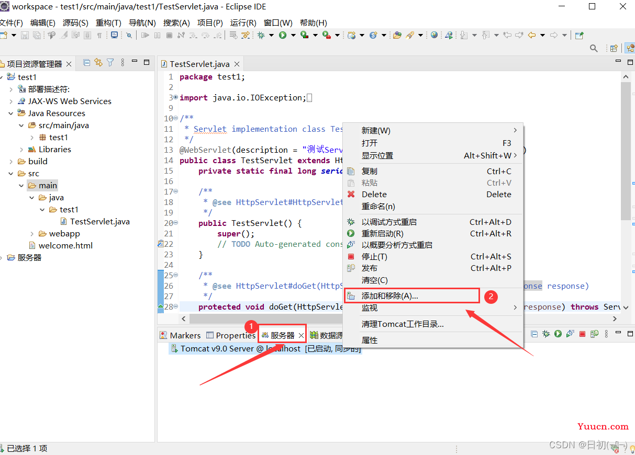Viewport: 635px width, 455px height.
Task: Expand the webapp folder
Action: 32,234
